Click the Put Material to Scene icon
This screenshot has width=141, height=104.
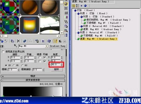point(6,41)
